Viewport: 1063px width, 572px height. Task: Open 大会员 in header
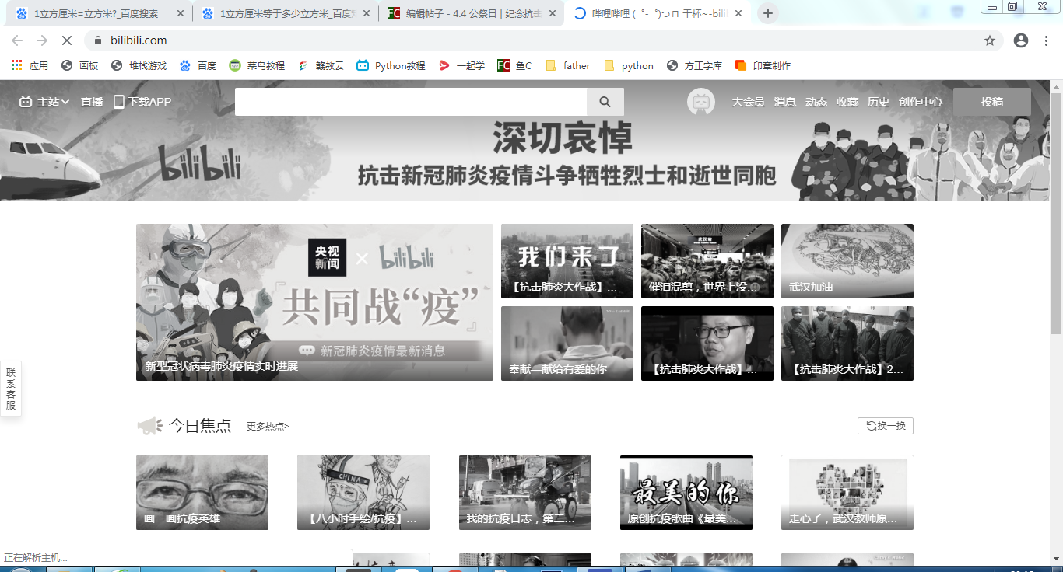click(748, 102)
